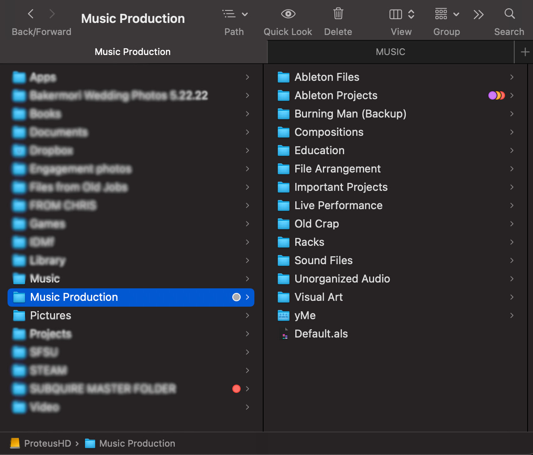Go forward with the Forward arrow

52,14
